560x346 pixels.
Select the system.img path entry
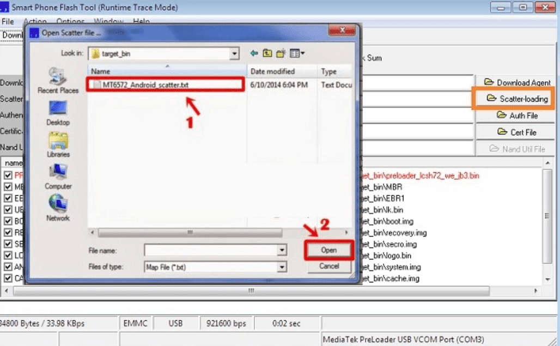[391, 267]
